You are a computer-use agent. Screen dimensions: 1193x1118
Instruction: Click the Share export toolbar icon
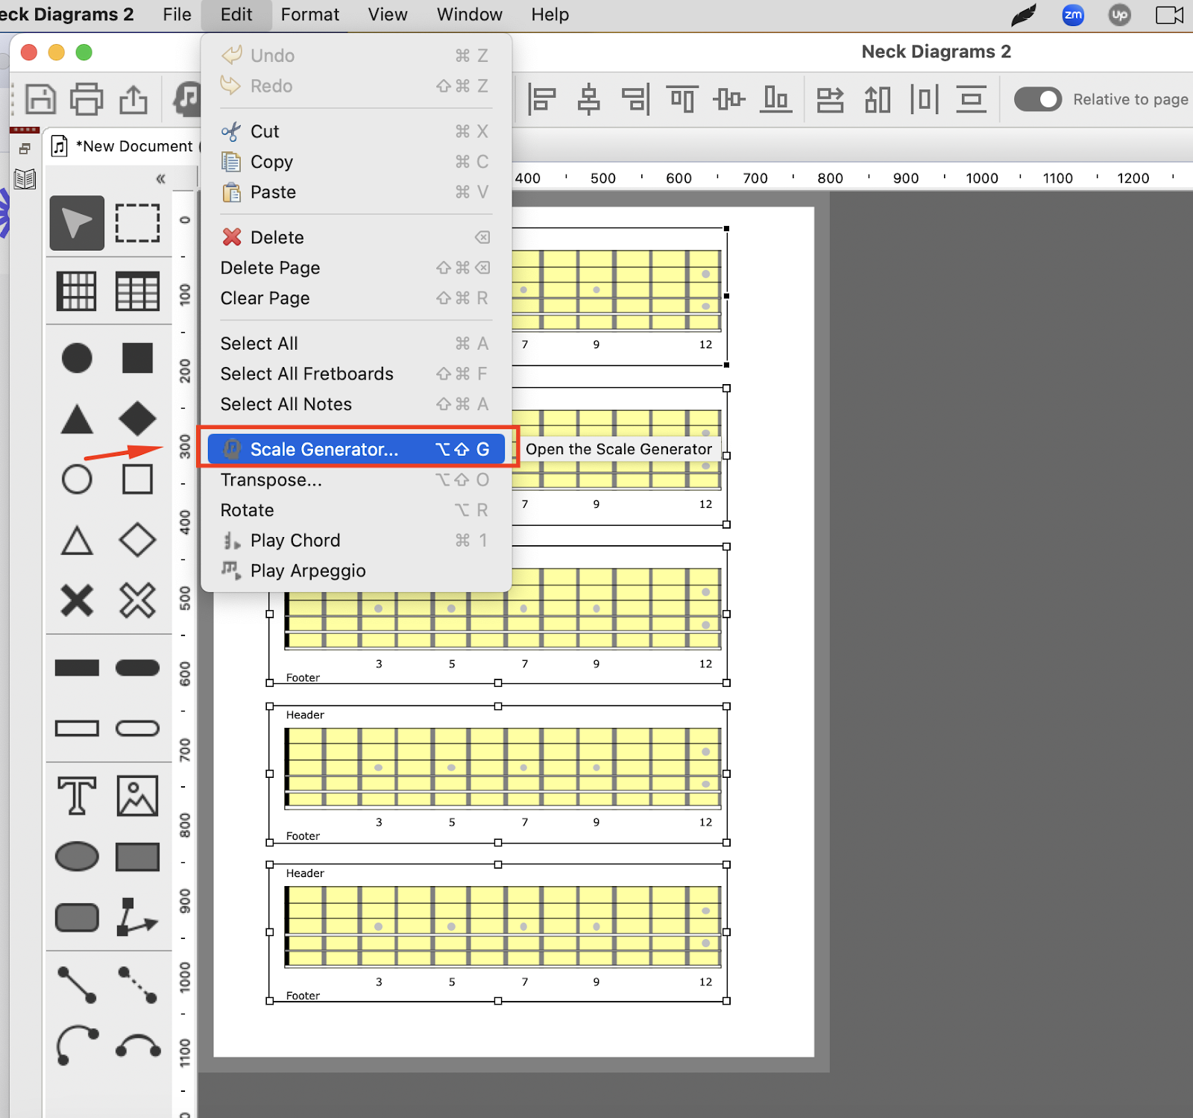coord(133,98)
